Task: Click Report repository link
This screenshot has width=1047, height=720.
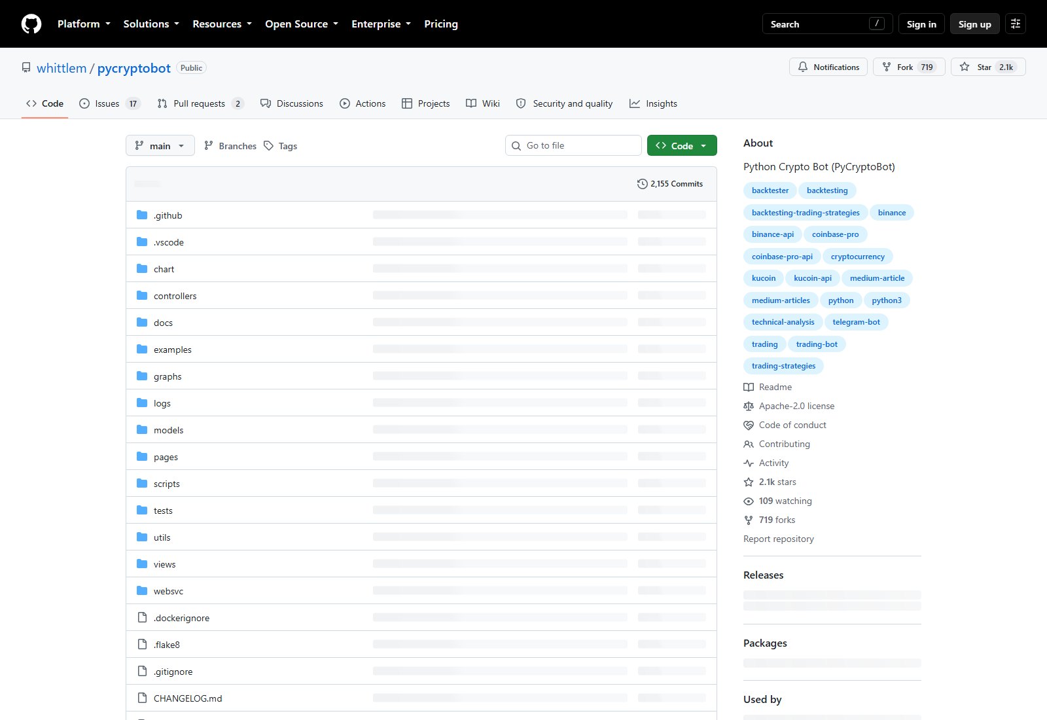Action: click(x=779, y=539)
